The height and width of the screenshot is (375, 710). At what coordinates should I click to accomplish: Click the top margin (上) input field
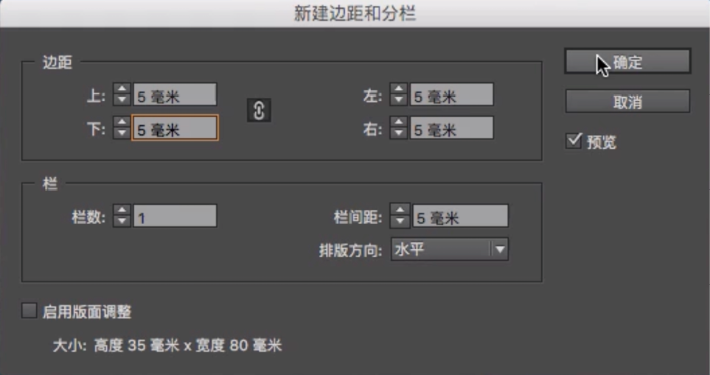pos(175,95)
